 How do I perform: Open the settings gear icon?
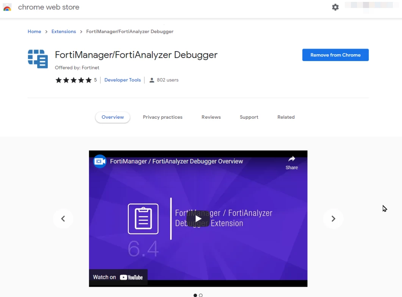pos(335,7)
